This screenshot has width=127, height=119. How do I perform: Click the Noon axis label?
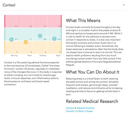29,55
